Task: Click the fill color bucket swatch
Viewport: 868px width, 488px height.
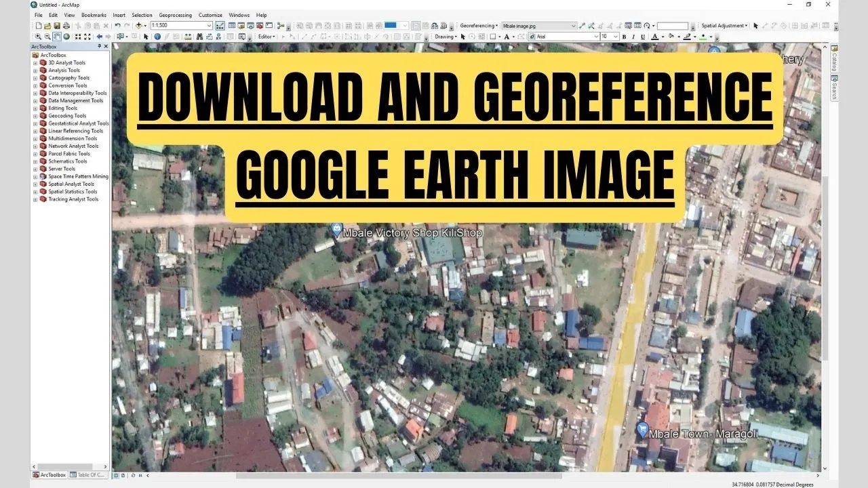Action: (x=671, y=36)
